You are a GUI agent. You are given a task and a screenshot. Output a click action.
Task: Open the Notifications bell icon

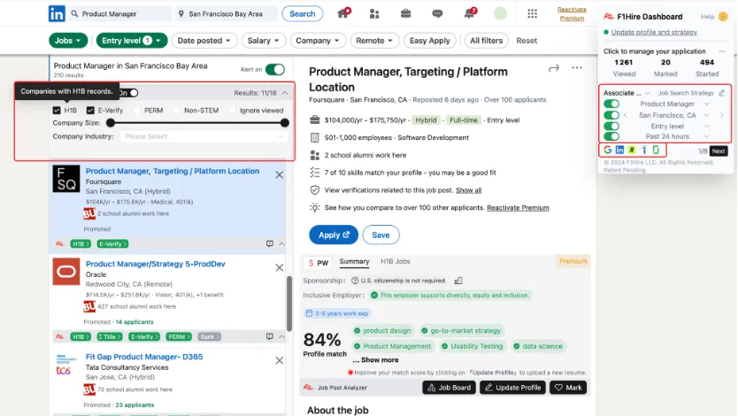[x=470, y=13]
